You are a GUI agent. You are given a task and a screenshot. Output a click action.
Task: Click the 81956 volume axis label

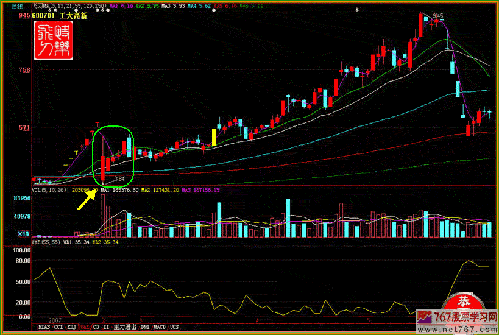(23, 198)
